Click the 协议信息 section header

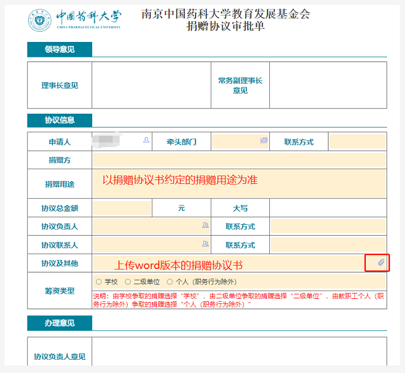(x=60, y=120)
